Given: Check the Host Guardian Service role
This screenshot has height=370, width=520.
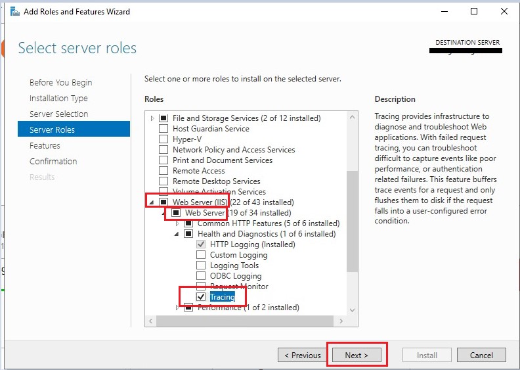Looking at the screenshot, I should [163, 129].
